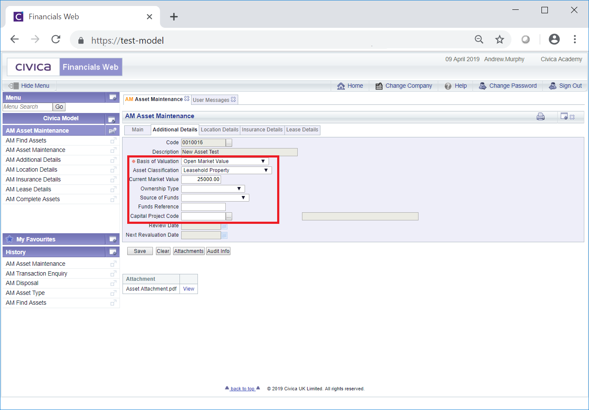Click the Civica Model panel icon
The width and height of the screenshot is (589, 410).
tap(112, 119)
